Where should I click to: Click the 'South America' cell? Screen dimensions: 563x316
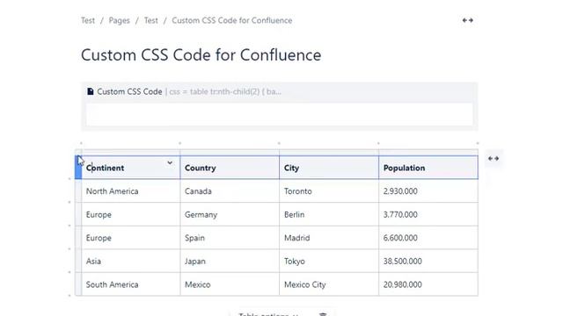[x=131, y=284]
